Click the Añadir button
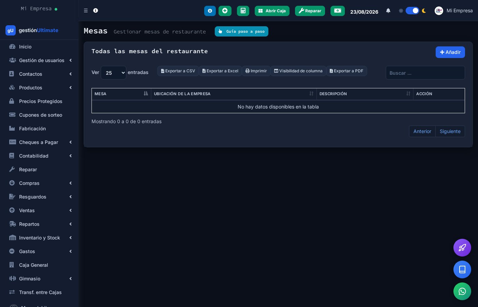478x307 pixels. [x=450, y=52]
